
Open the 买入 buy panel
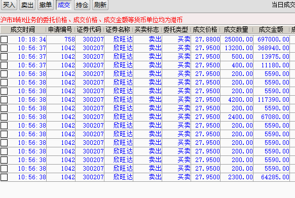pos(9,5)
